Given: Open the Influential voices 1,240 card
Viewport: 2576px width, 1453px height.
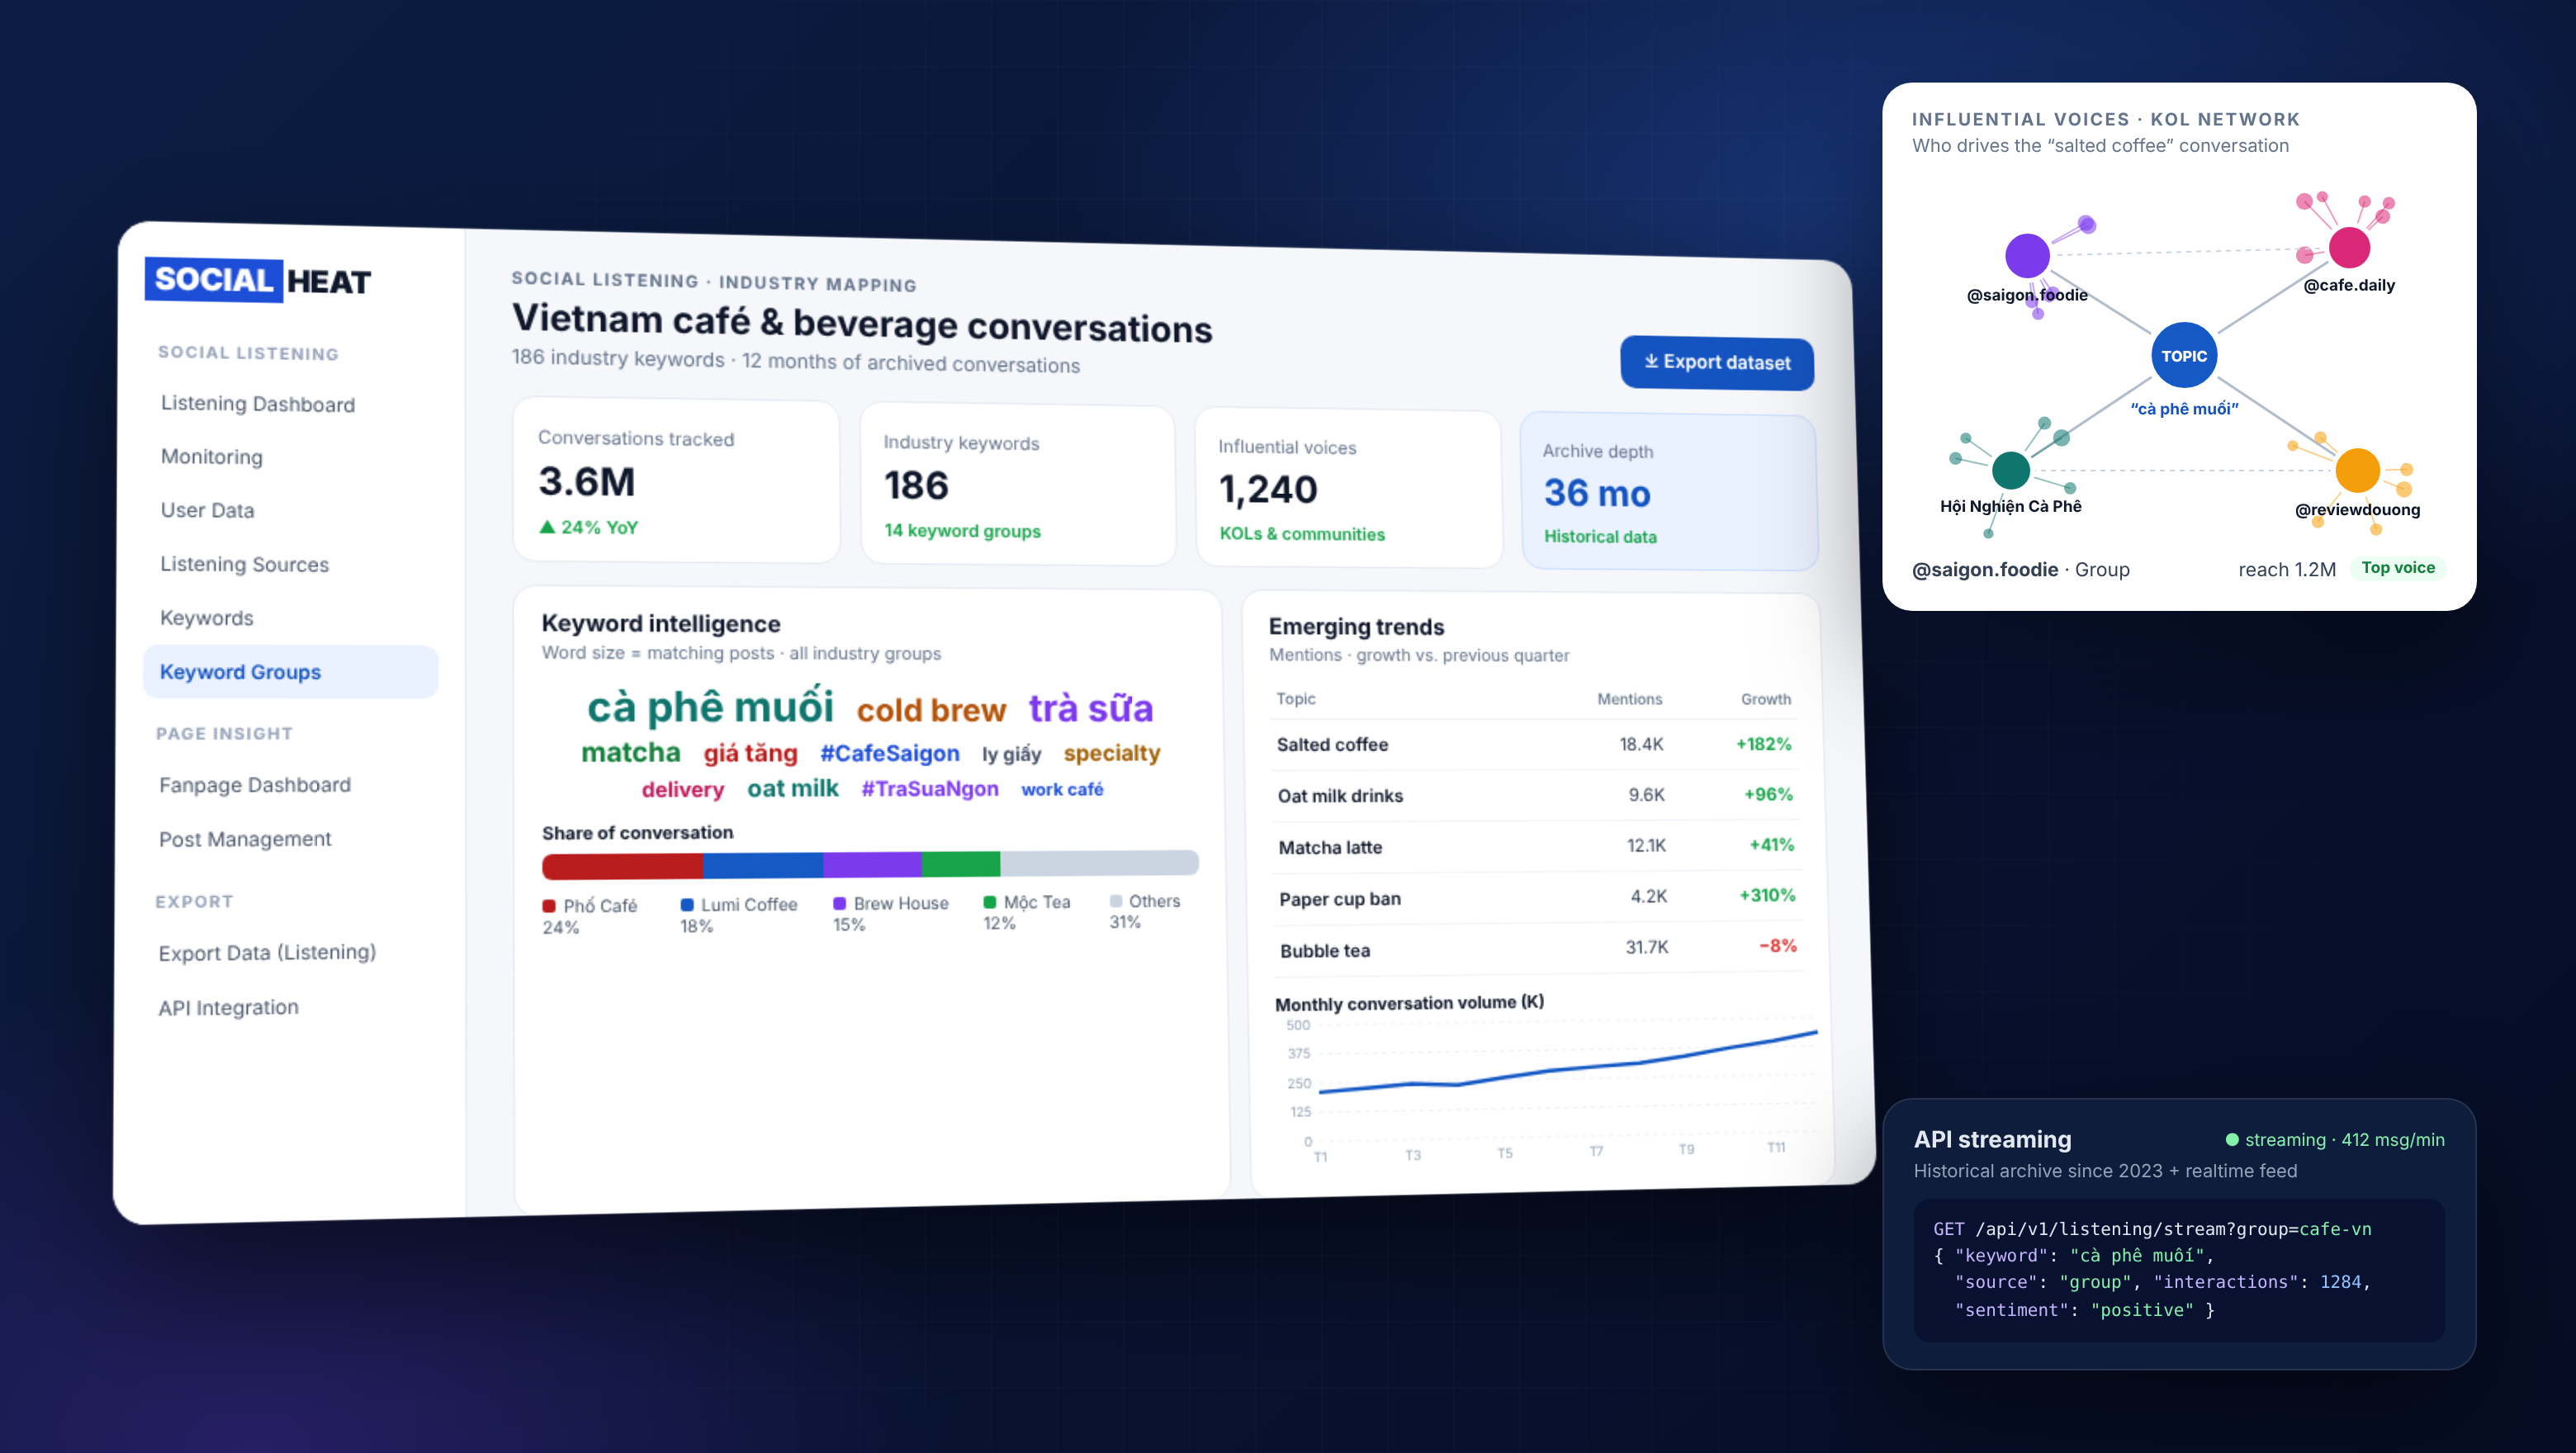Looking at the screenshot, I should pyautogui.click(x=1349, y=488).
